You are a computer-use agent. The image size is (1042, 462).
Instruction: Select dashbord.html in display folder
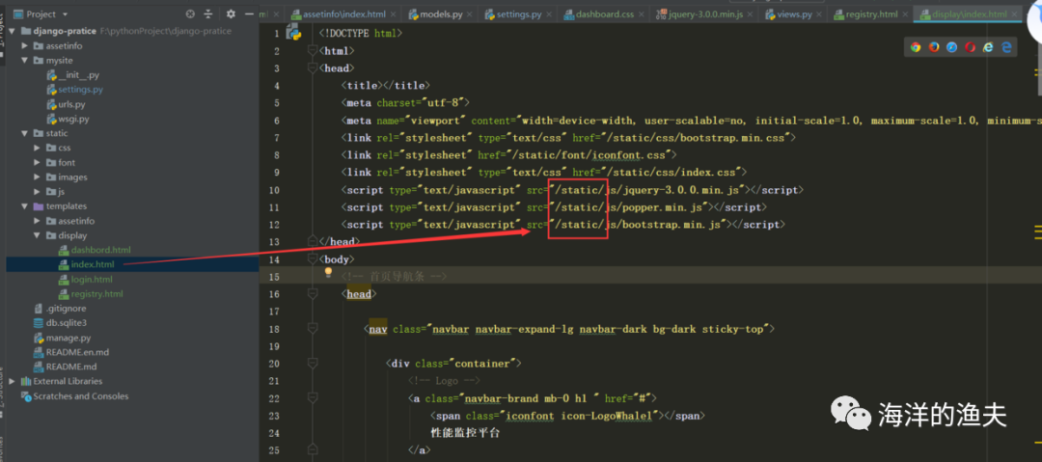[100, 250]
